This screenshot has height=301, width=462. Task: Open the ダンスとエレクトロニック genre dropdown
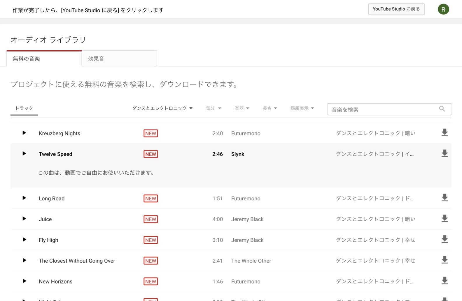(x=162, y=108)
